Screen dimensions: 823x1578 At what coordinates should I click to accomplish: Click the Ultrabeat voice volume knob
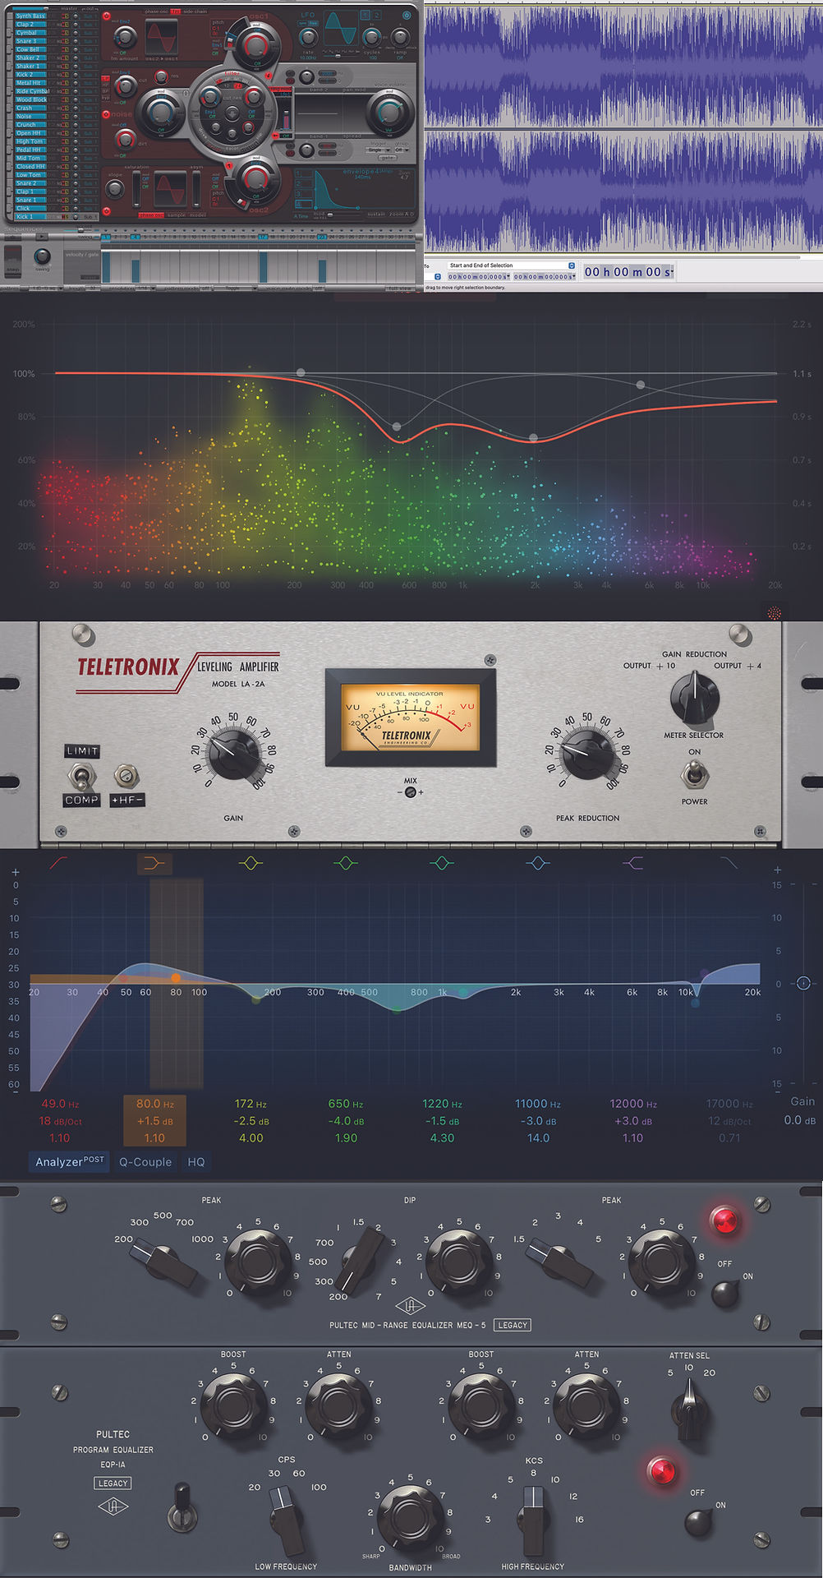coord(390,113)
